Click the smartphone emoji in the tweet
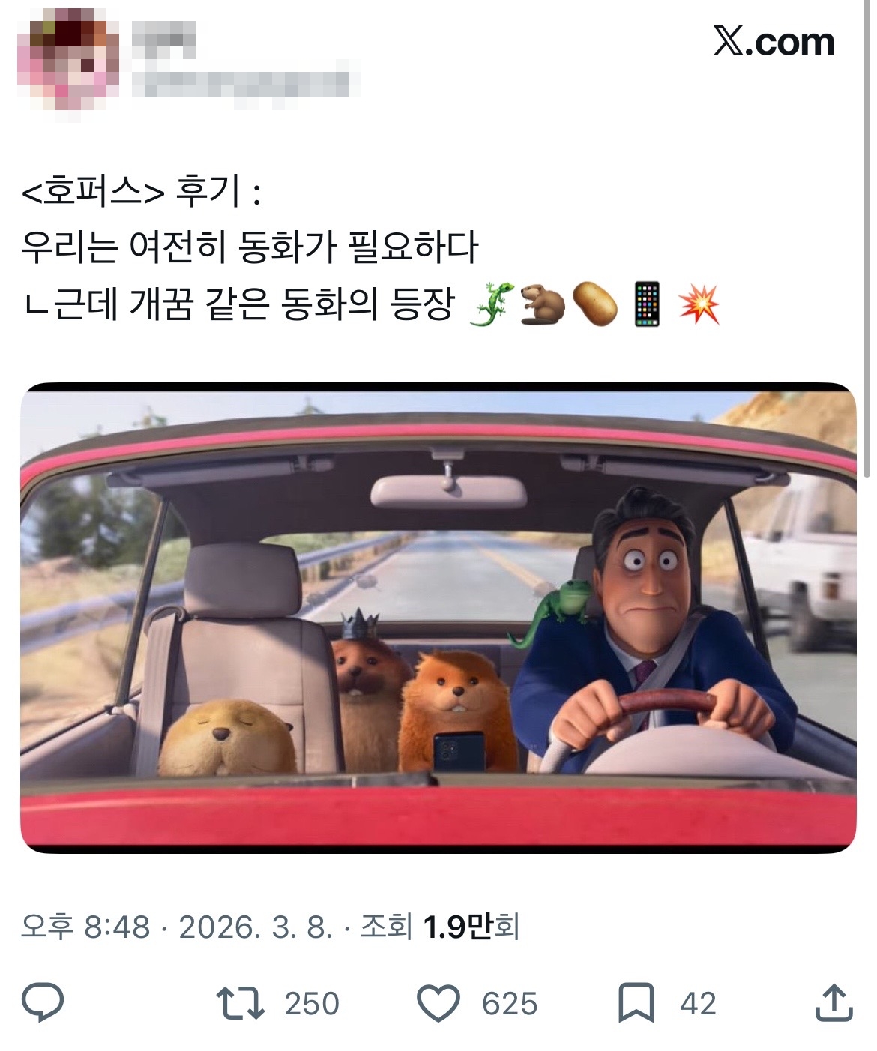Image resolution: width=877 pixels, height=1051 pixels. pos(646,304)
